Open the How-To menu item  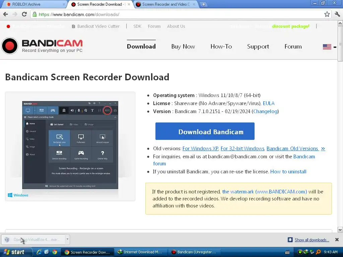pos(221,47)
